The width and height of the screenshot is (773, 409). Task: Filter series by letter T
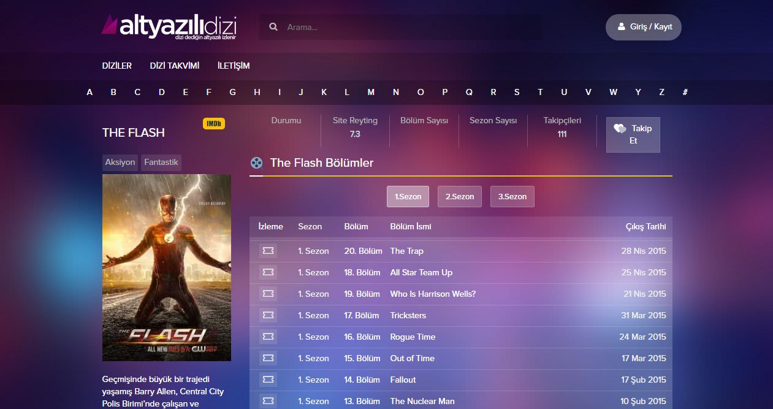click(540, 93)
